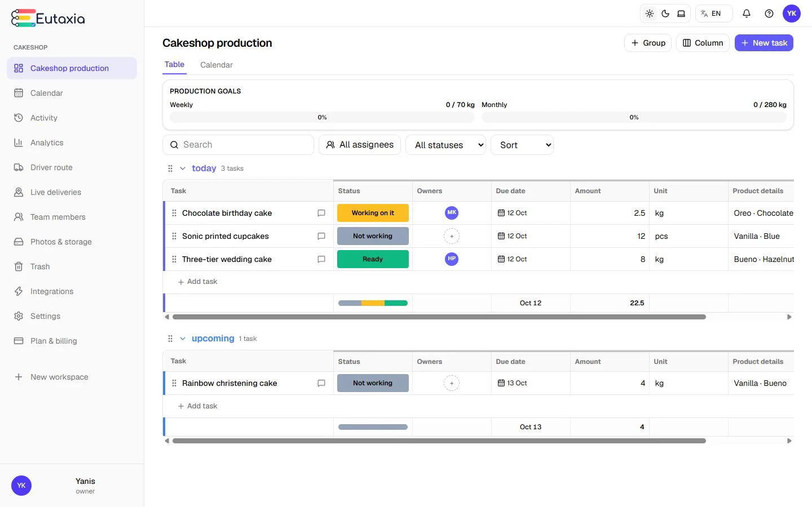Open comments for Rainbow christening cake
The width and height of the screenshot is (812, 507).
click(x=321, y=383)
